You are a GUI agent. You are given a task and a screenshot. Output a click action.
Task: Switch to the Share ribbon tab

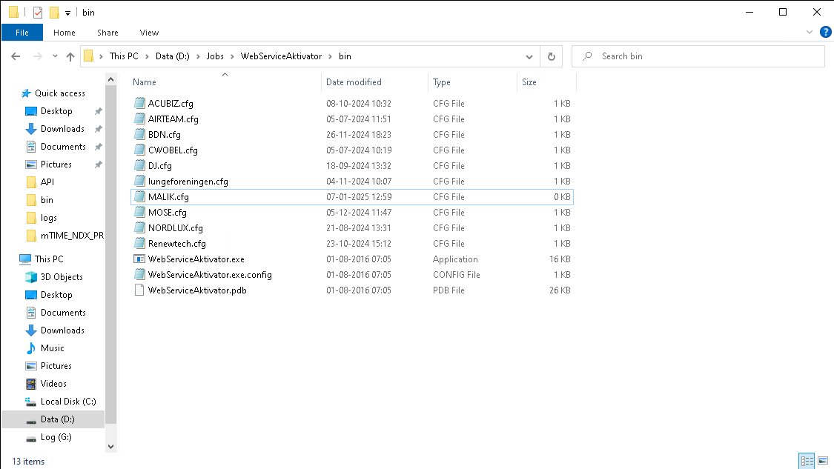[107, 33]
